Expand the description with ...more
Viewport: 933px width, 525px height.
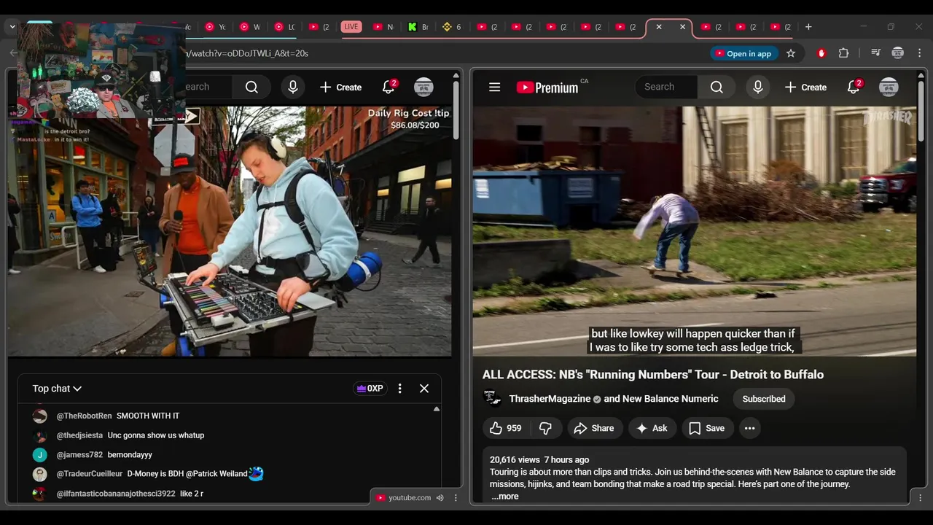pos(504,497)
